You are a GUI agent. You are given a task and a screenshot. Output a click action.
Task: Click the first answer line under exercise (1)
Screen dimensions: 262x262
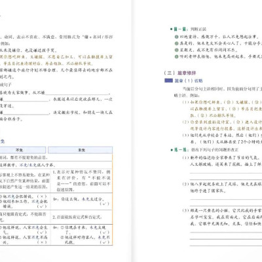pyautogui.click(x=226, y=173)
